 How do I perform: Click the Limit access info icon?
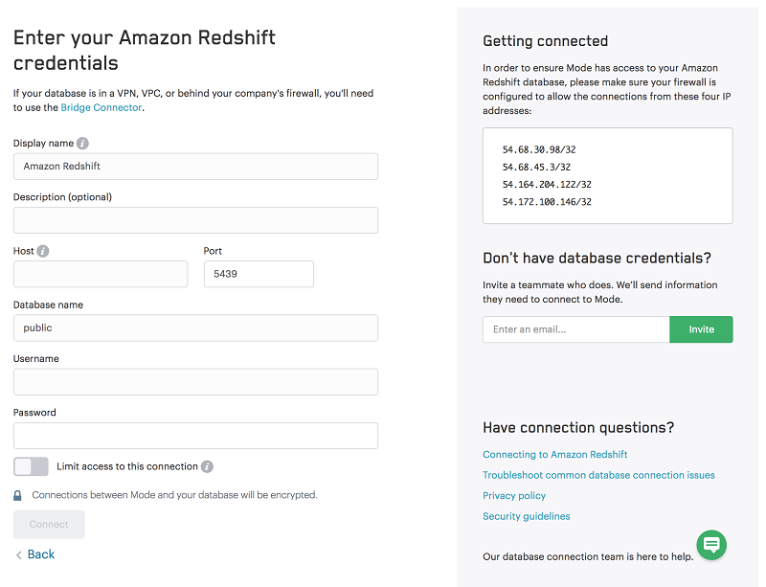pyautogui.click(x=207, y=467)
